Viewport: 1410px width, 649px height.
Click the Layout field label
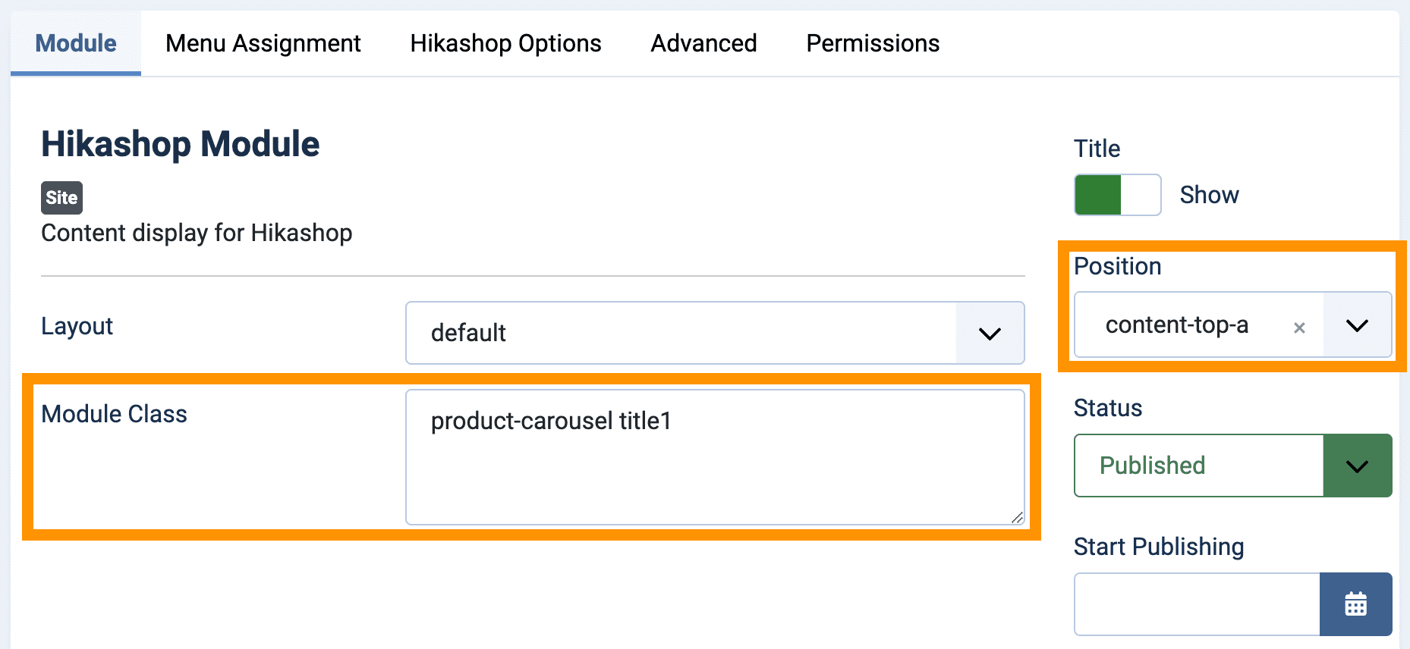[77, 326]
